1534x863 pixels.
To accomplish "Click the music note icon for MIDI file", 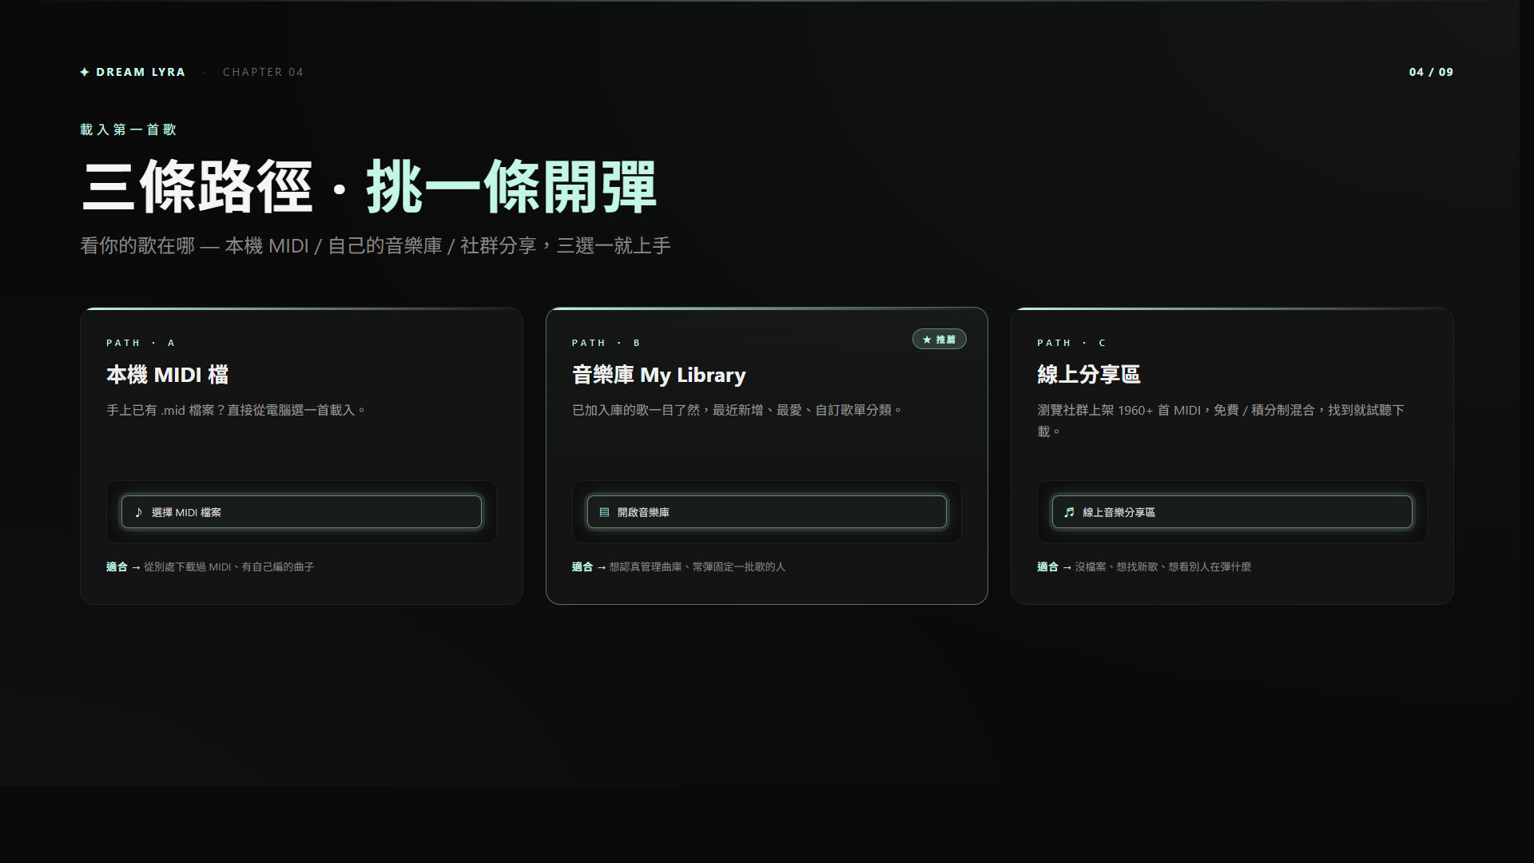I will point(138,512).
